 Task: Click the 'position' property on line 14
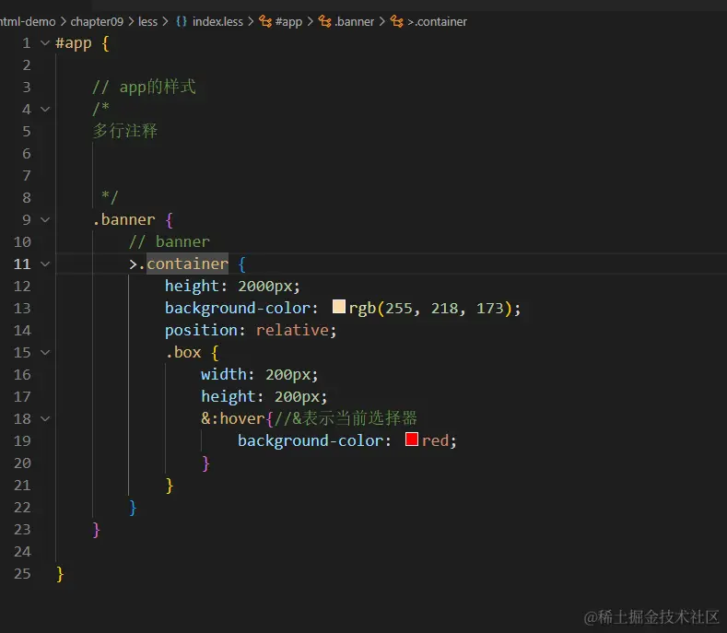(201, 330)
